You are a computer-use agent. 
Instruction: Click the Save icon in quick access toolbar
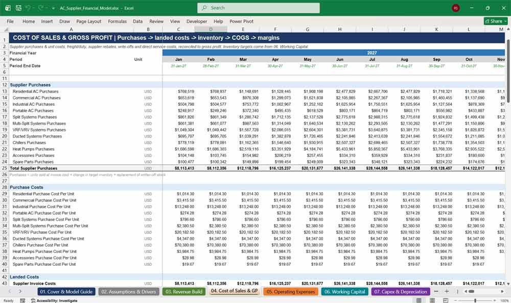point(18,8)
